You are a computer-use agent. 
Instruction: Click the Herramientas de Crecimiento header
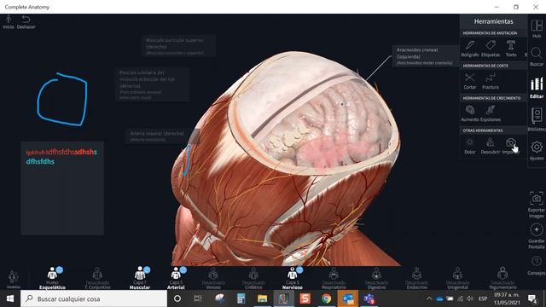(491, 98)
